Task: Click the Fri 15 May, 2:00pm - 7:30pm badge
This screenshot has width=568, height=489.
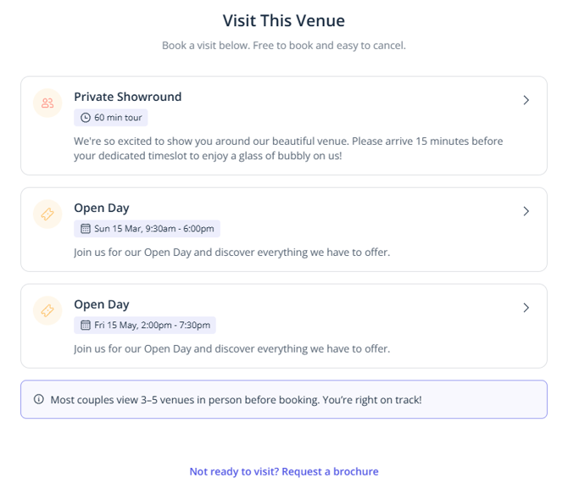Action: 145,325
